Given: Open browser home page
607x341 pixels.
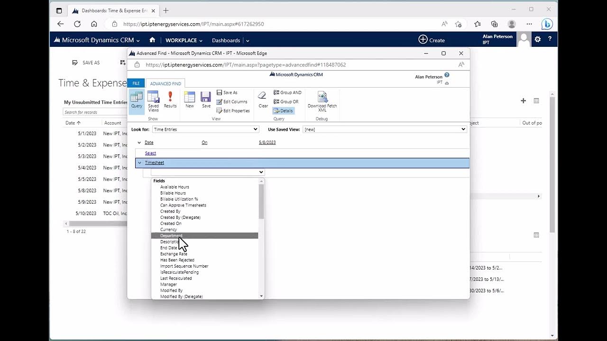Looking at the screenshot, I should [94, 24].
